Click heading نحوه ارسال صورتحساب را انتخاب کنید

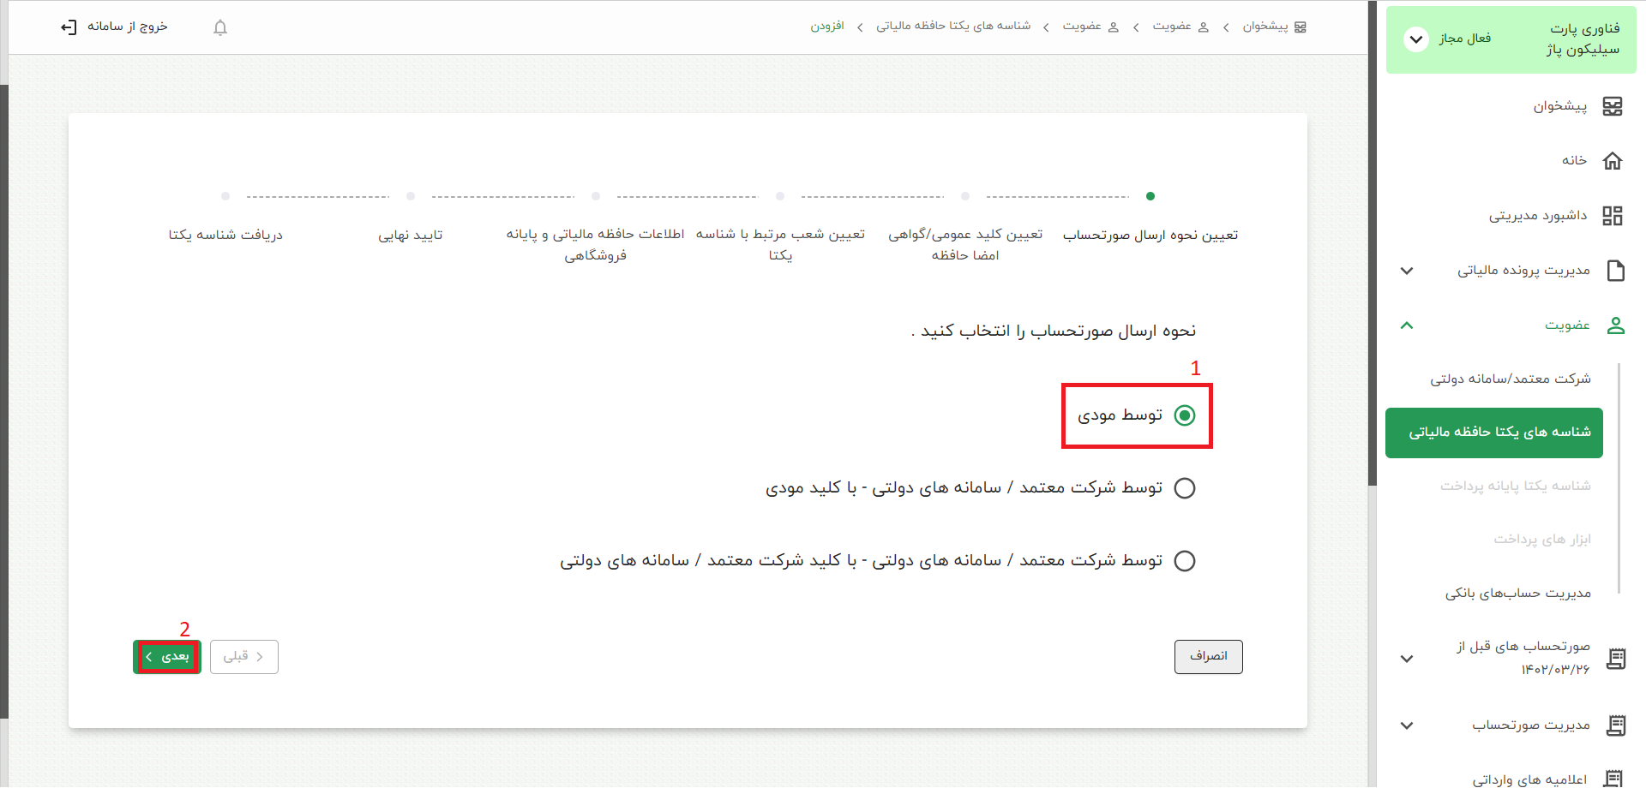[x=1054, y=331]
